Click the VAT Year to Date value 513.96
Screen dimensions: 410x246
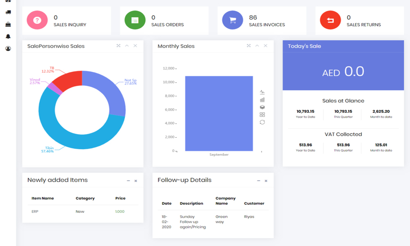click(305, 145)
